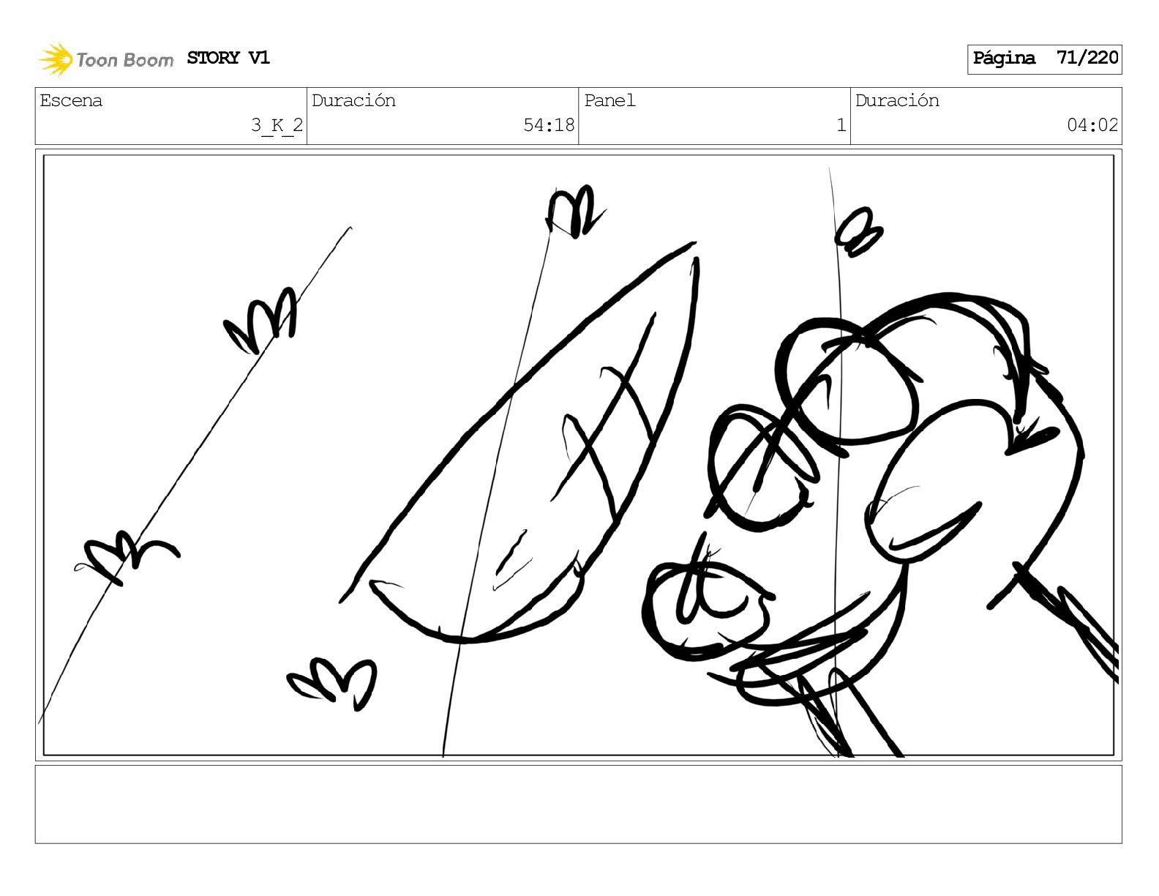The image size is (1159, 896).
Task: Select the 'Escena' label
Action: coord(71,100)
